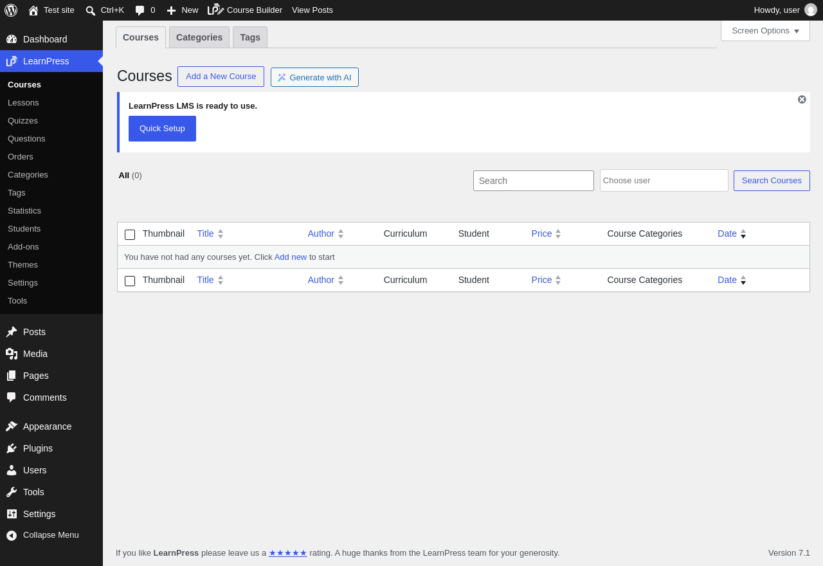The height and width of the screenshot is (566, 823).
Task: Open View Posts in the admin bar
Action: (x=312, y=10)
